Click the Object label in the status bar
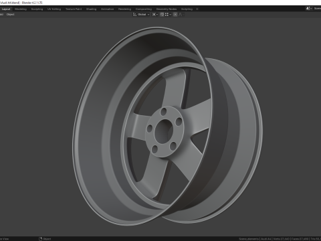This screenshot has height=241, width=321. pyautogui.click(x=47, y=239)
